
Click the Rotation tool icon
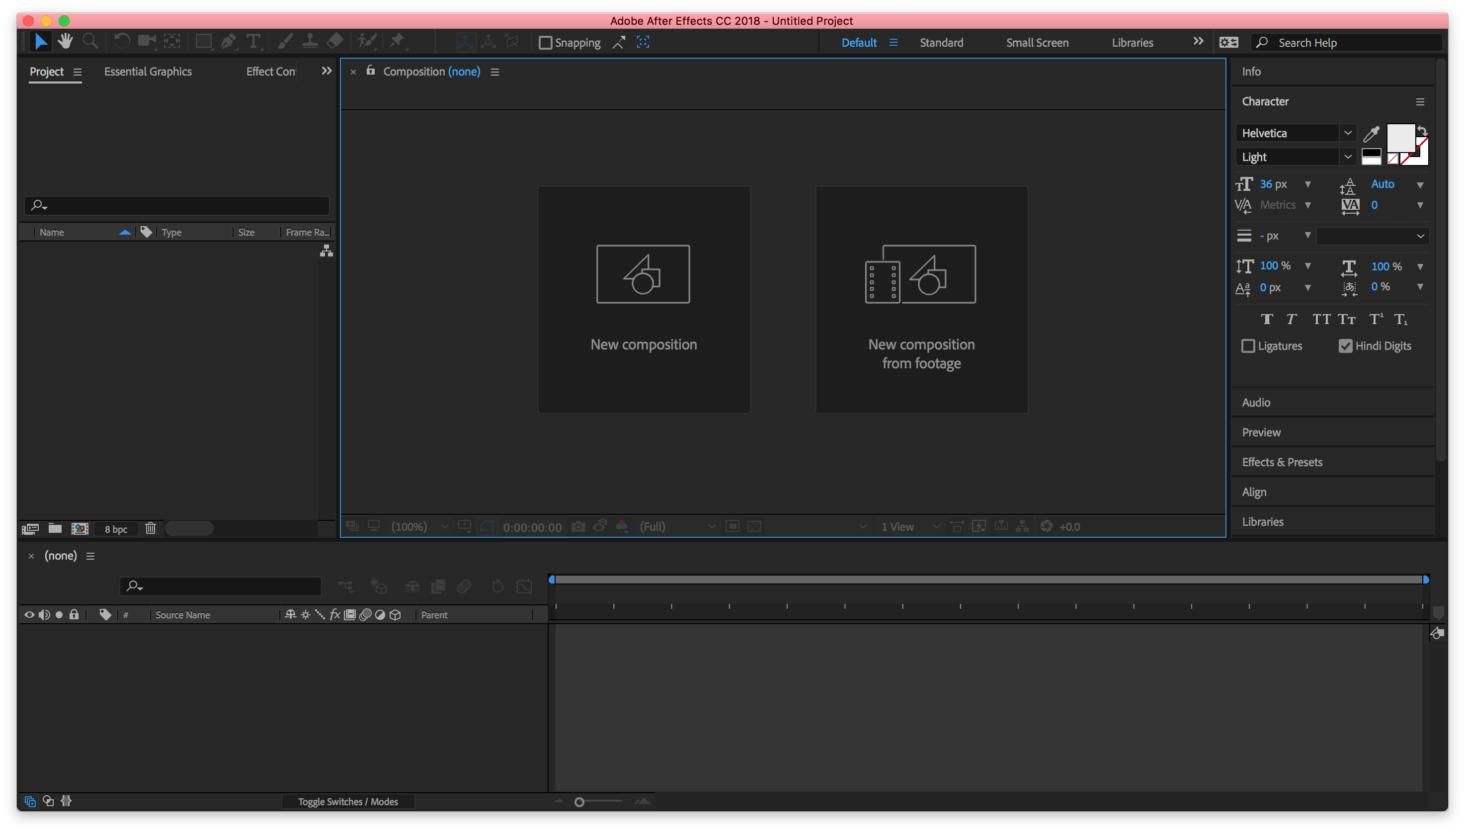(x=121, y=41)
